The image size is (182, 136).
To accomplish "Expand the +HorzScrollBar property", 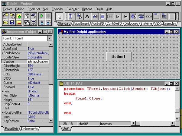I will click(2, 112).
